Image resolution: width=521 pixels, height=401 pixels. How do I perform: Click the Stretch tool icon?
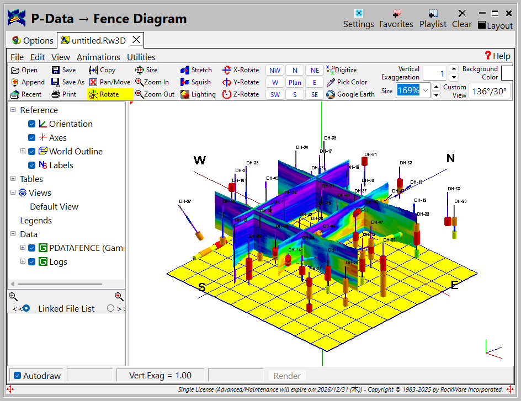(x=185, y=70)
